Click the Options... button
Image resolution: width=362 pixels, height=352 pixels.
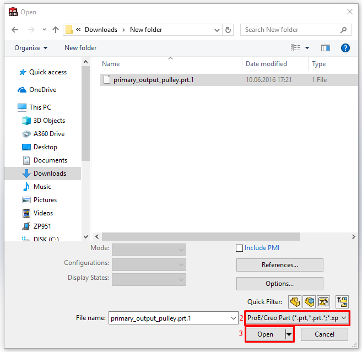coord(279,284)
